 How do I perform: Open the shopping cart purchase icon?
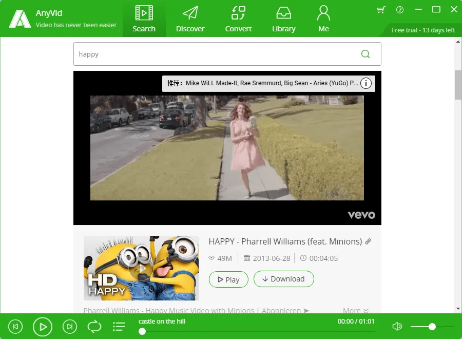coord(381,10)
